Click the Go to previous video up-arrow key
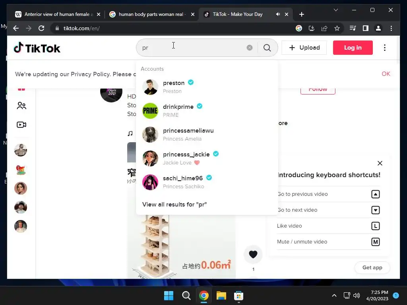 pyautogui.click(x=375, y=194)
